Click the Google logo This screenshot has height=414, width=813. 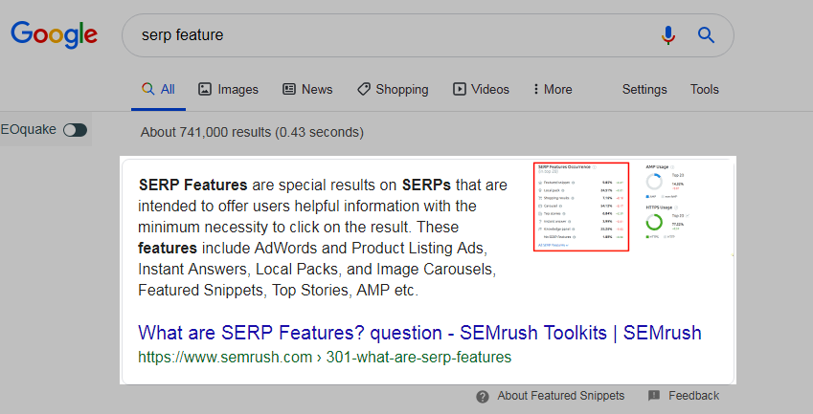pyautogui.click(x=54, y=35)
